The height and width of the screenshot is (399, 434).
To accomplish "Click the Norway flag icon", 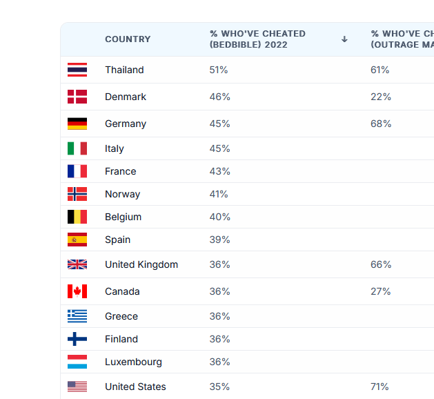I will pos(77,194).
